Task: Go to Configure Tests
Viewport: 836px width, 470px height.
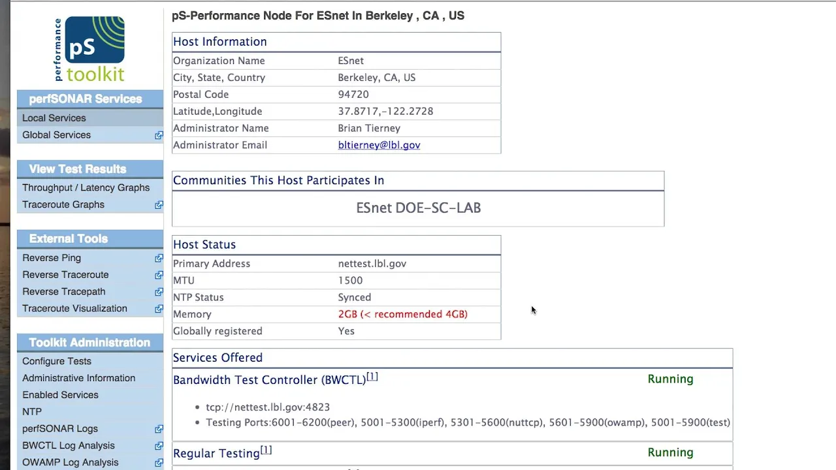Action: coord(57,361)
